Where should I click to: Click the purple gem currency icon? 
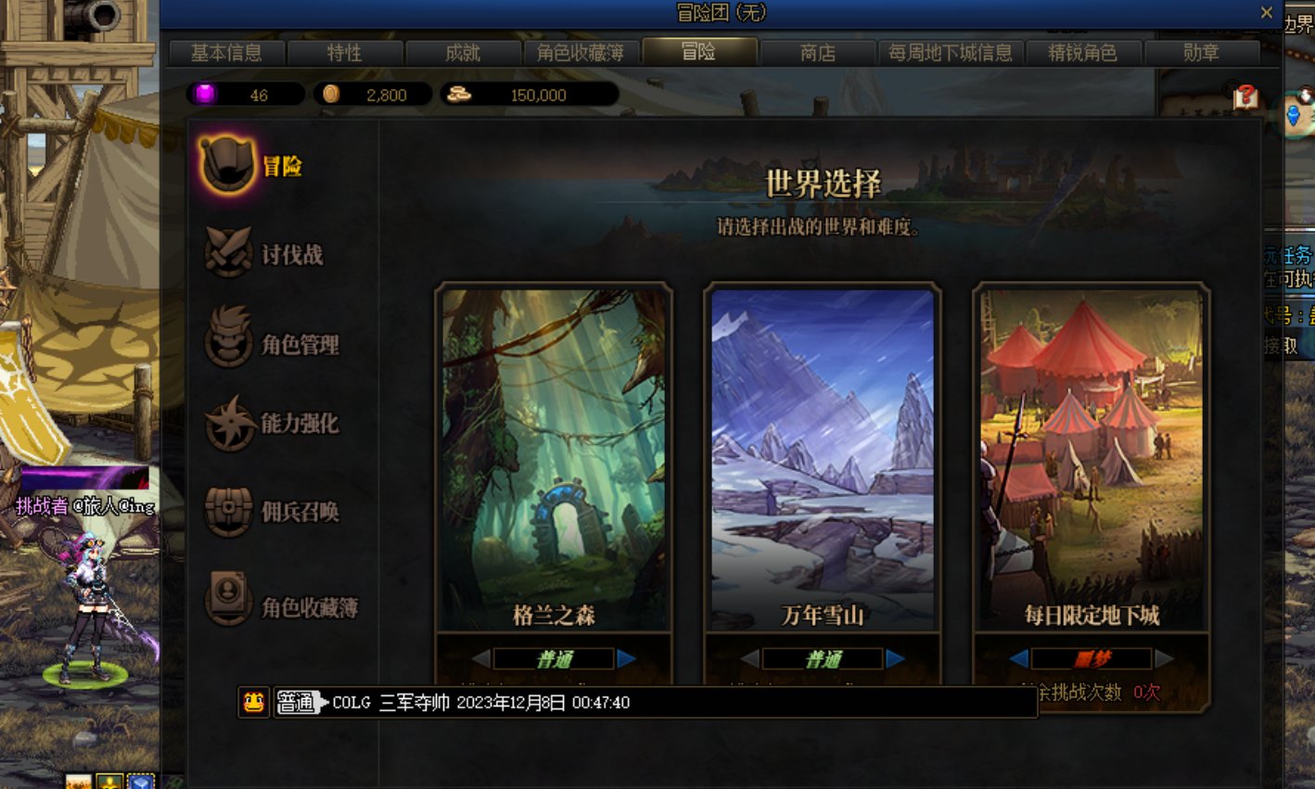(x=204, y=94)
